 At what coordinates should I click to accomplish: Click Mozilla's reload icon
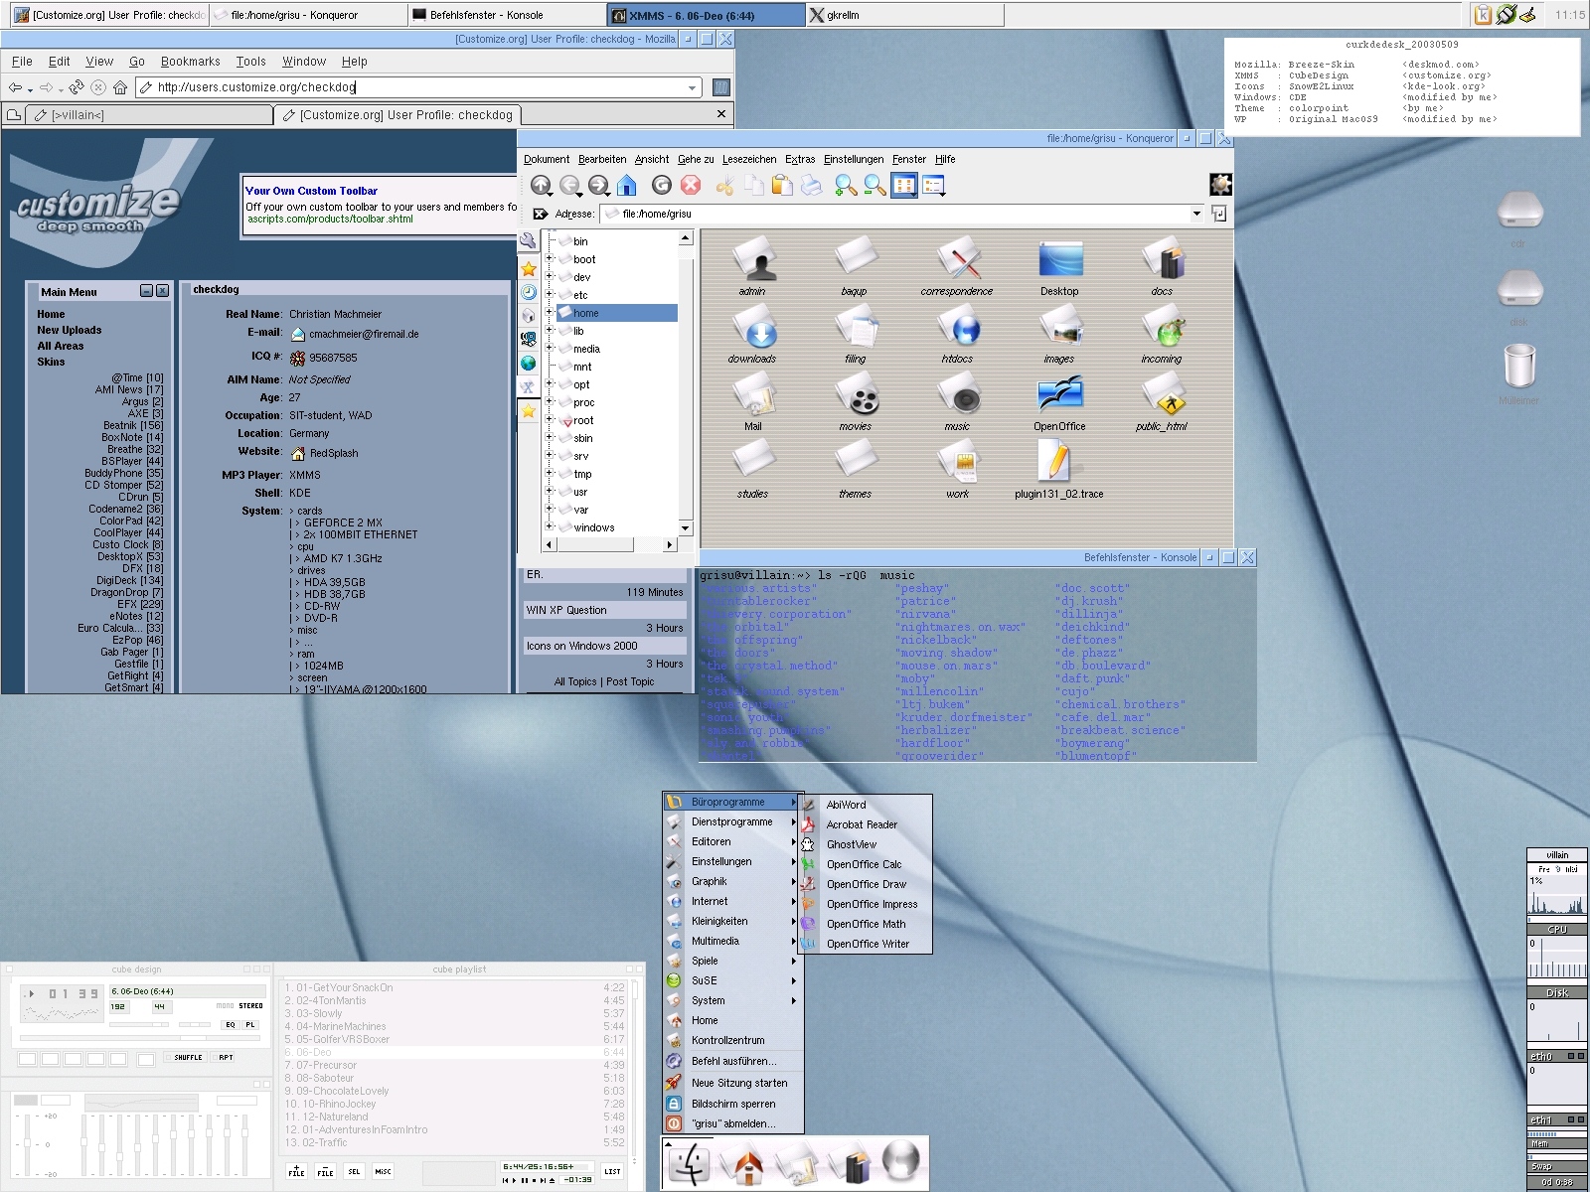[77, 87]
